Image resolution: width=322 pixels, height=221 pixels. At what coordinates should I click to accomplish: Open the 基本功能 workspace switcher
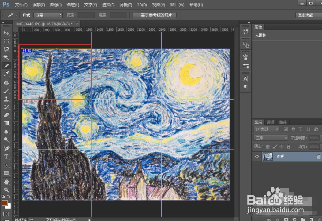308,15
